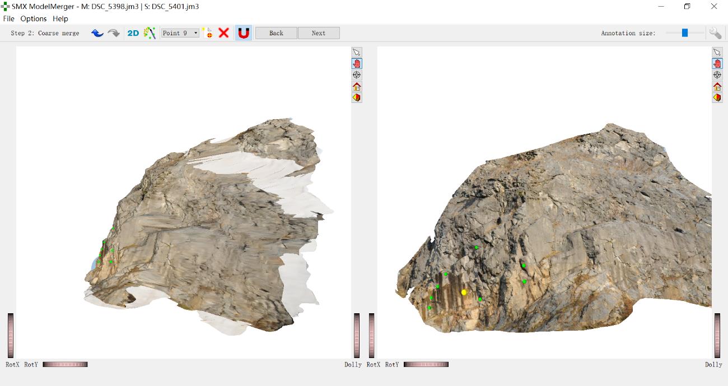Open the Options menu

pos(34,18)
